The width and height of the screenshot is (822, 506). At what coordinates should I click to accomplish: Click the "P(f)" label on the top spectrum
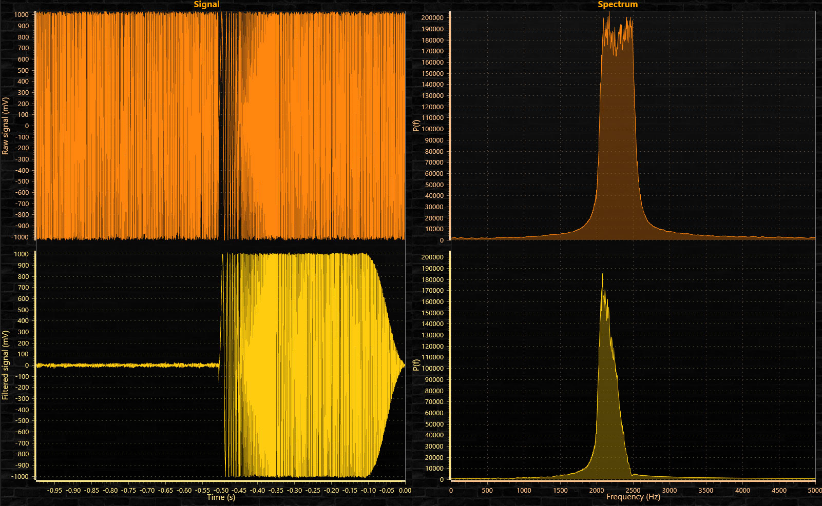pyautogui.click(x=415, y=125)
